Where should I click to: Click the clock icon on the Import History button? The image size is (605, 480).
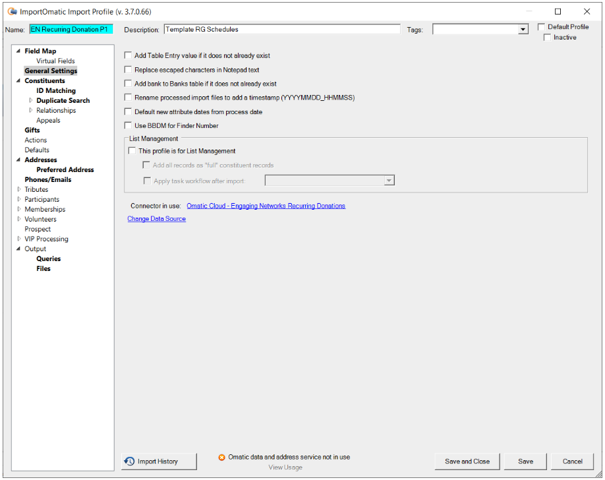130,461
